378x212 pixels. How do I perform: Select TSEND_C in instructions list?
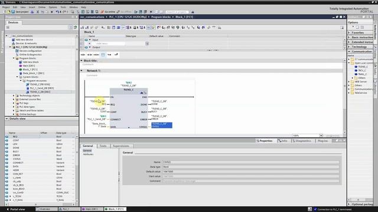click(x=363, y=67)
